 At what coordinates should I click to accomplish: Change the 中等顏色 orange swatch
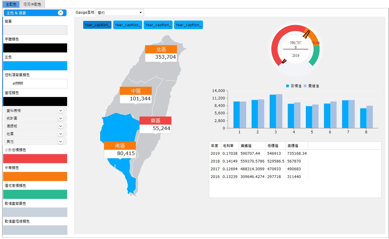[x=35, y=176]
